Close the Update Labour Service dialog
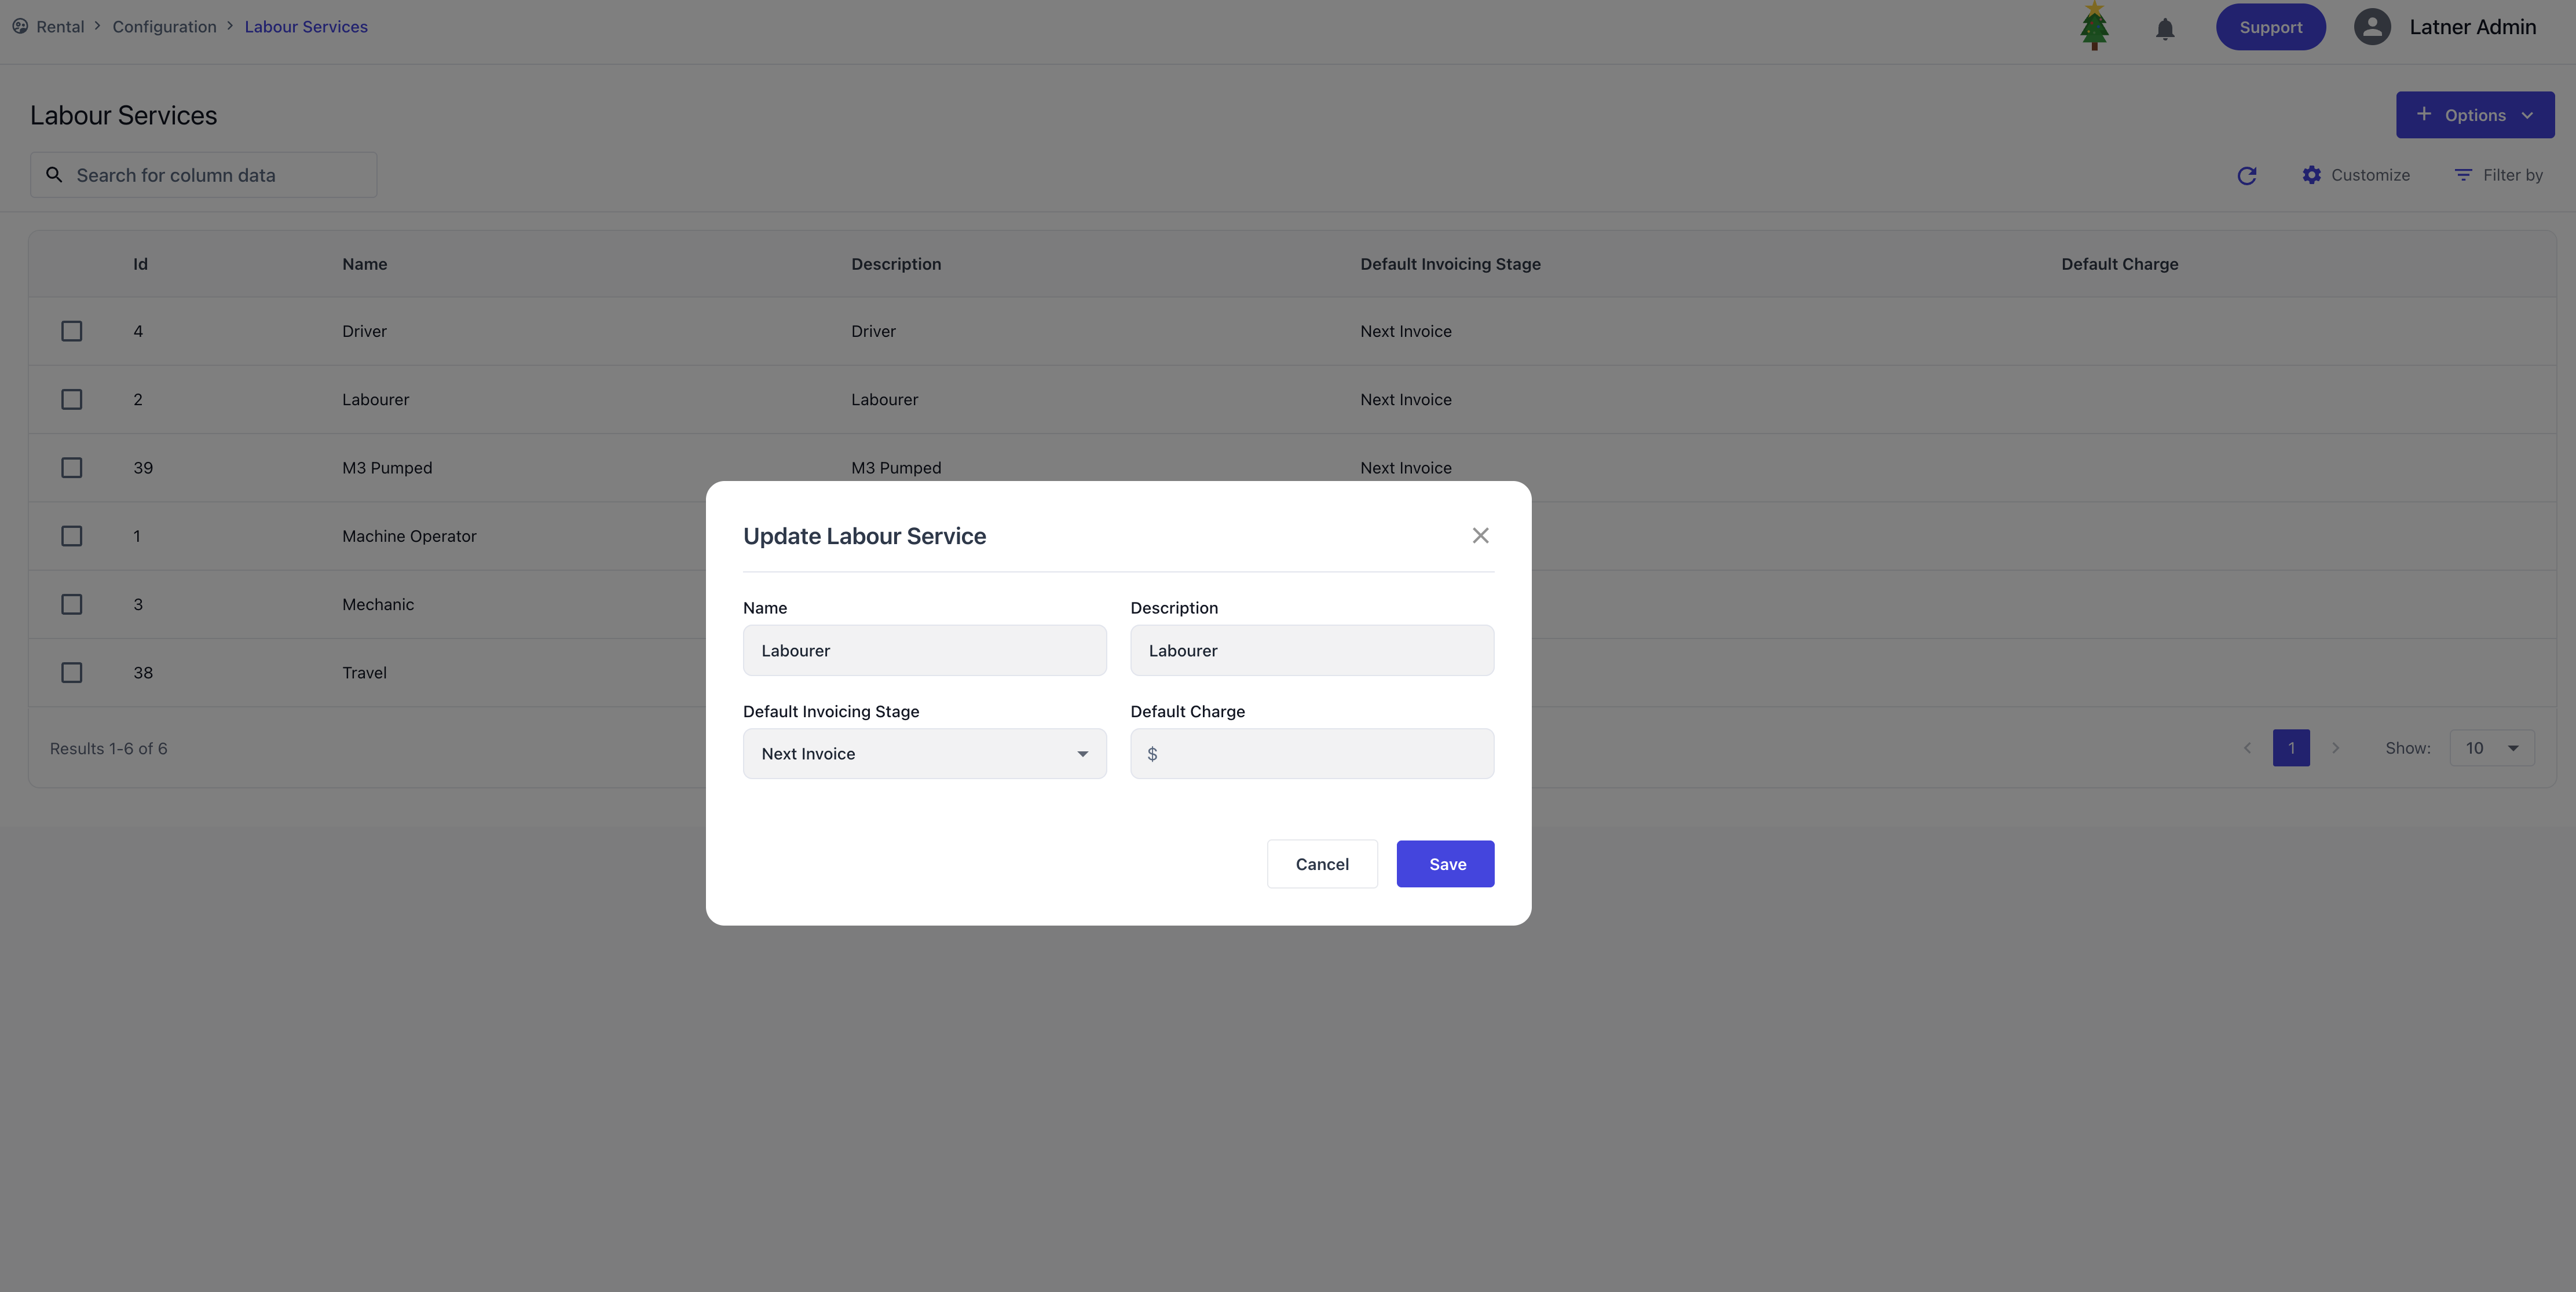Viewport: 2576px width, 1292px height. 1480,535
